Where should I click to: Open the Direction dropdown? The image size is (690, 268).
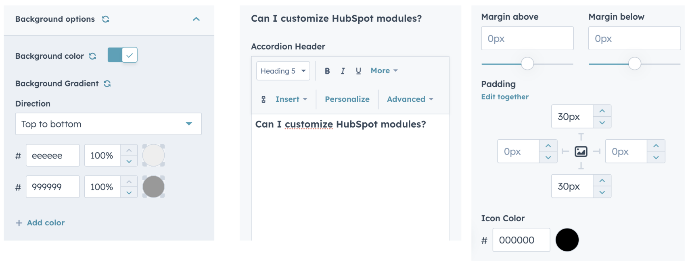(108, 124)
